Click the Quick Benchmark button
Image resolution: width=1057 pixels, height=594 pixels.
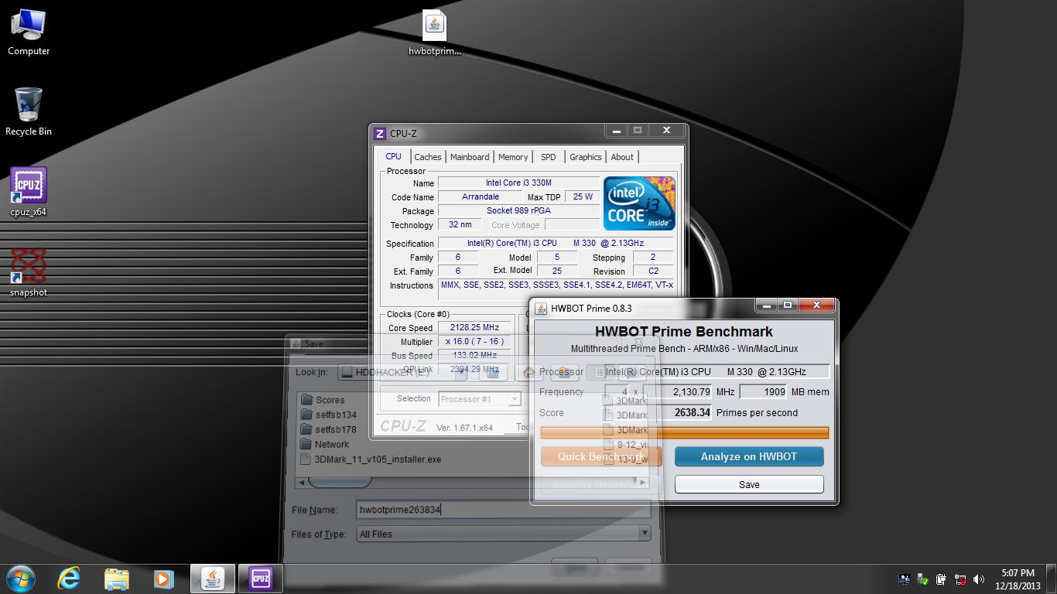(x=601, y=456)
